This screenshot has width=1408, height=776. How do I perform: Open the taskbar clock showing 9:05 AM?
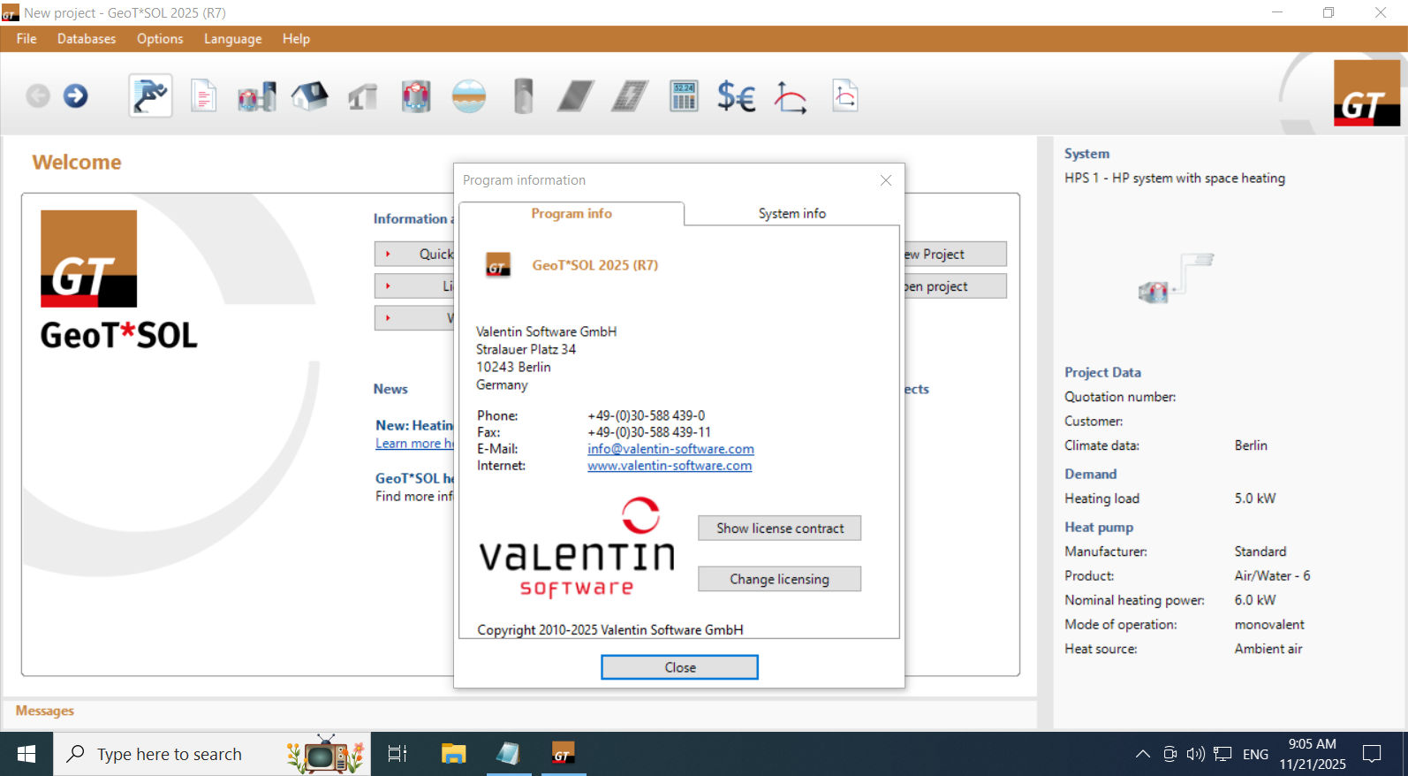[1313, 754]
